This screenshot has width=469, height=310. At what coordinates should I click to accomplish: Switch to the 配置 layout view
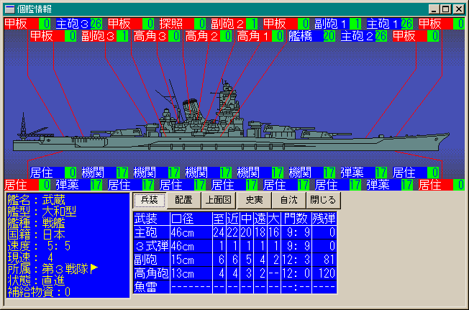pyautogui.click(x=183, y=199)
